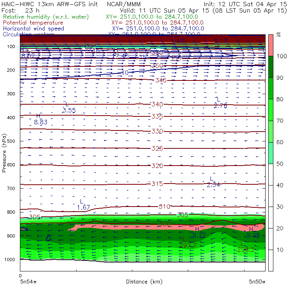Click the '%' unit label above the color bar

278,34
